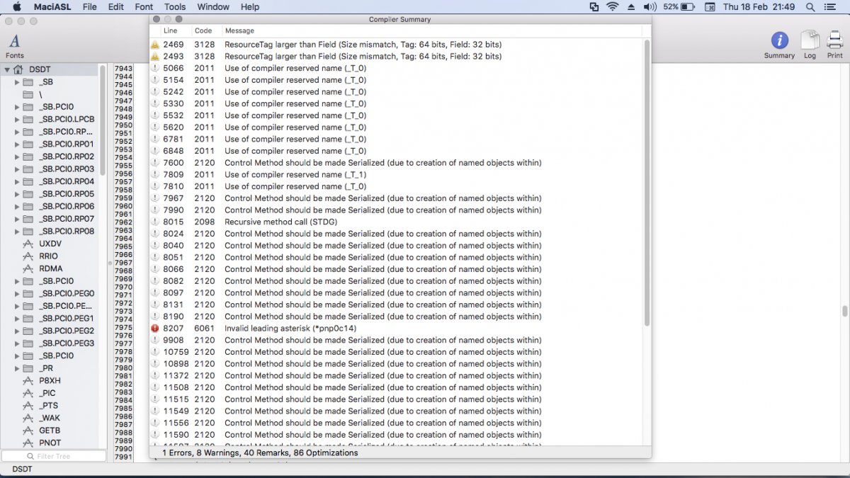
Task: Click the editor's vertical scrollbar thumb
Action: click(844, 311)
